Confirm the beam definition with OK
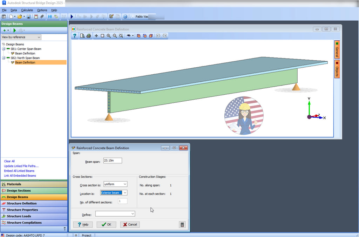The height and width of the screenshot is (237, 359). click(x=106, y=224)
